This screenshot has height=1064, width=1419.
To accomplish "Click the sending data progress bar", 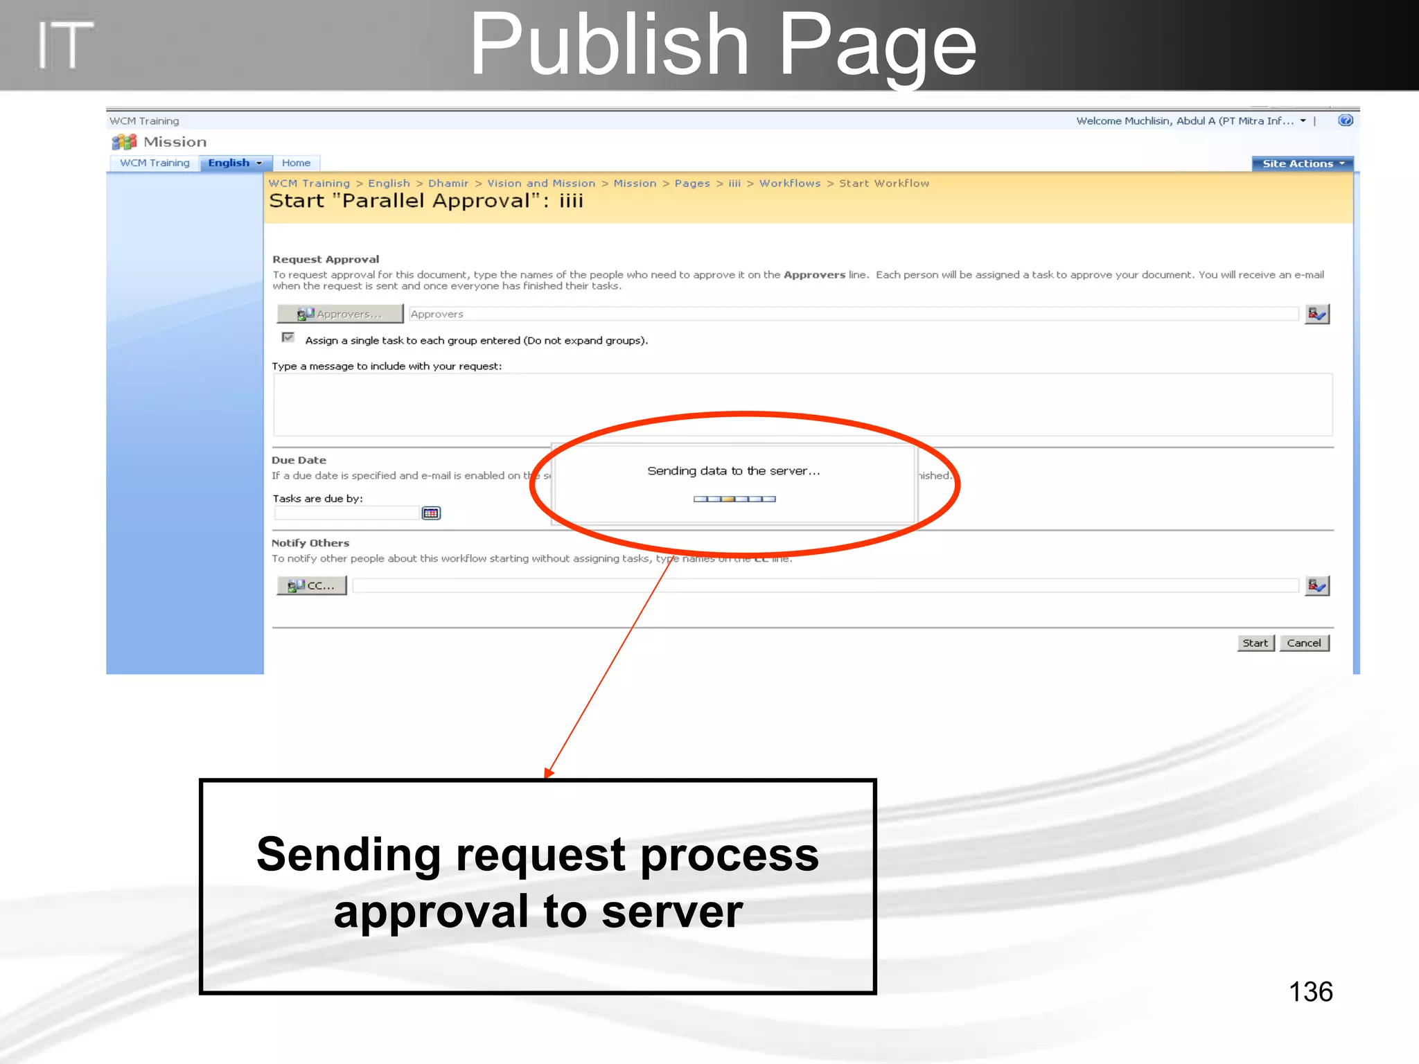I will pos(734,499).
